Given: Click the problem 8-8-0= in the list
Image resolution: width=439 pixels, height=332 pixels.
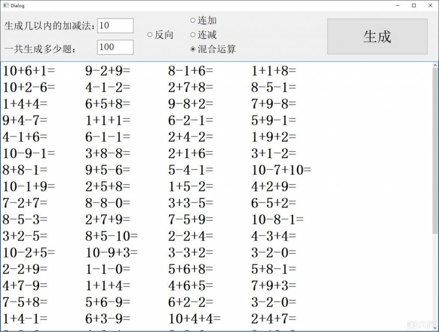Looking at the screenshot, I should pyautogui.click(x=108, y=203).
